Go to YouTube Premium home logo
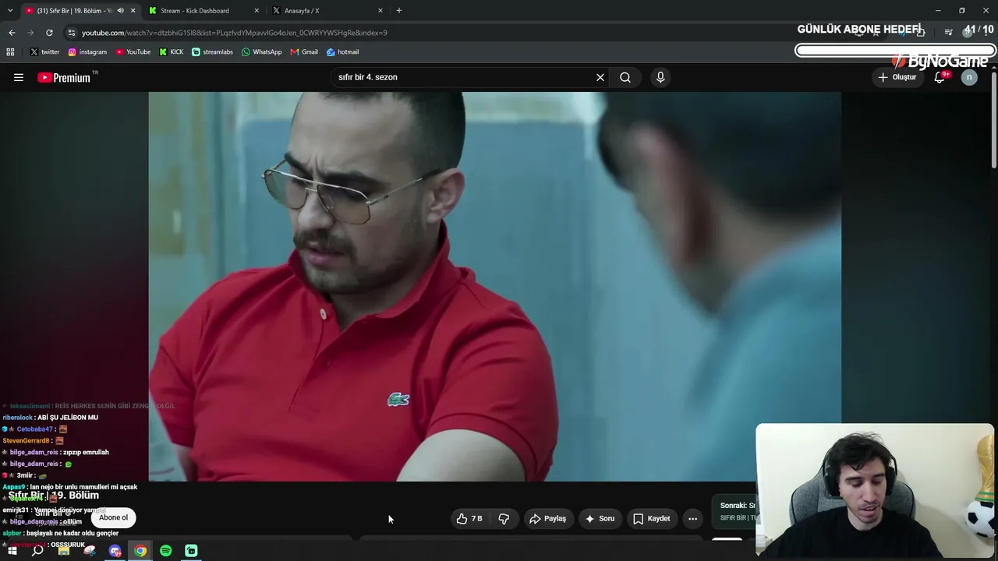The image size is (998, 561). (65, 77)
